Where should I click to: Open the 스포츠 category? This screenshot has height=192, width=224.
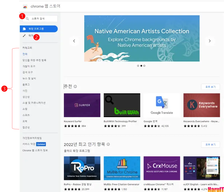click(26, 115)
